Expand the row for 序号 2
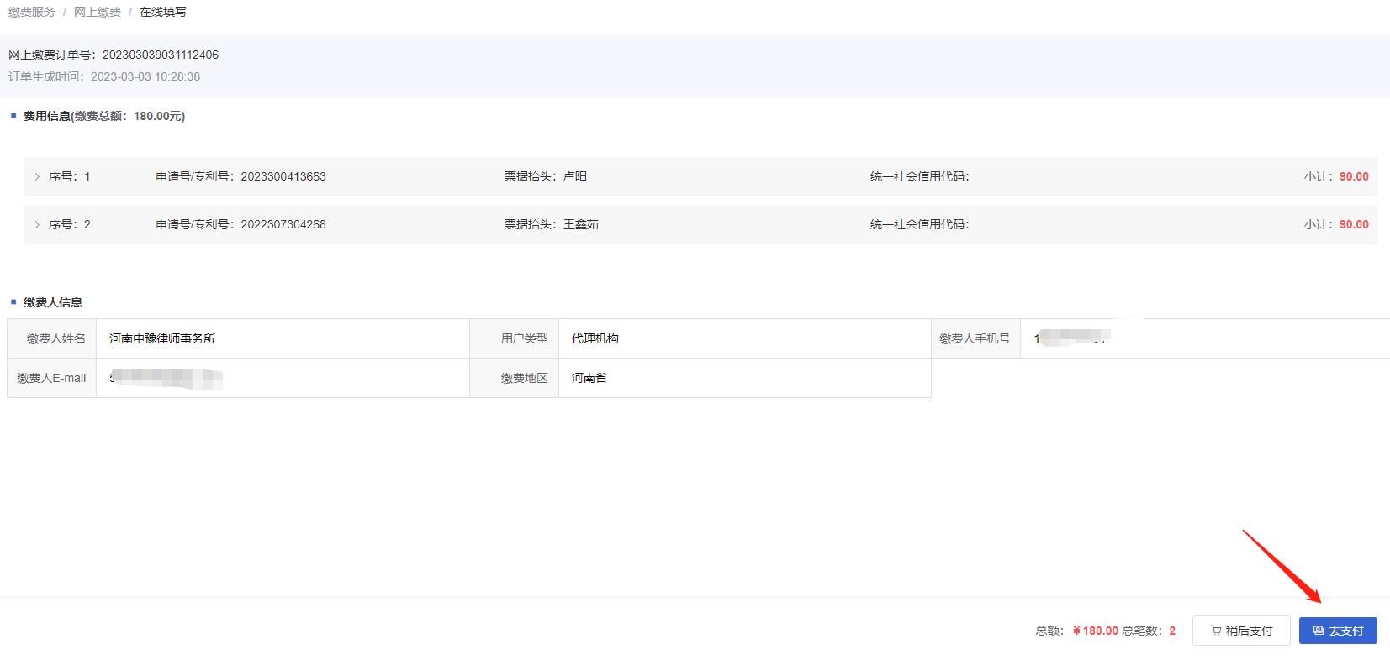Viewport: 1390px width, 660px height. [x=37, y=224]
